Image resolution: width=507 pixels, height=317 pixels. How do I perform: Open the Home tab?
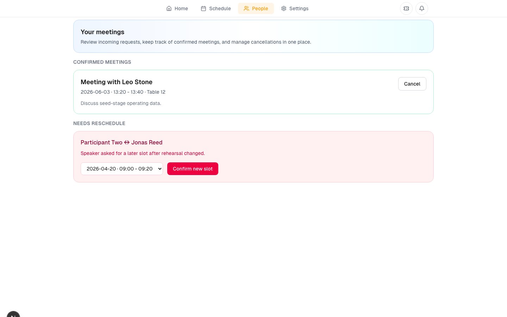tap(177, 8)
